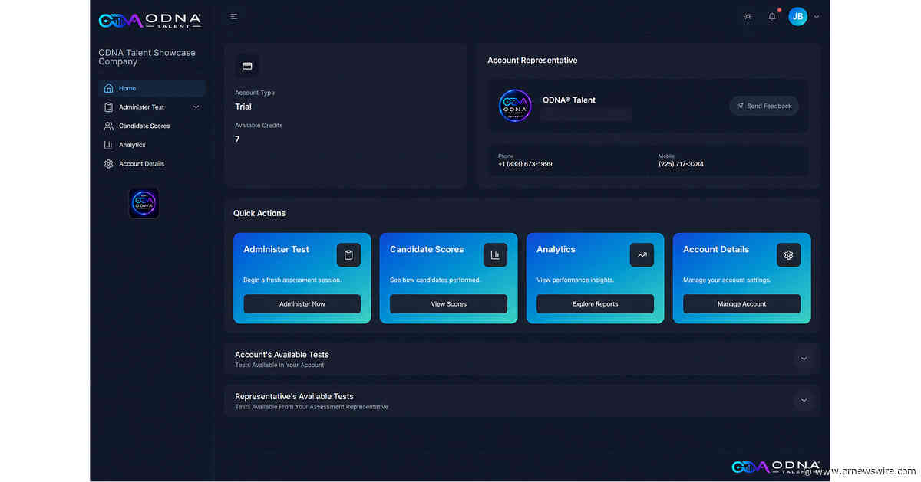921x482 pixels.
Task: Expand the Administer Test submenu chevron
Action: tap(196, 107)
